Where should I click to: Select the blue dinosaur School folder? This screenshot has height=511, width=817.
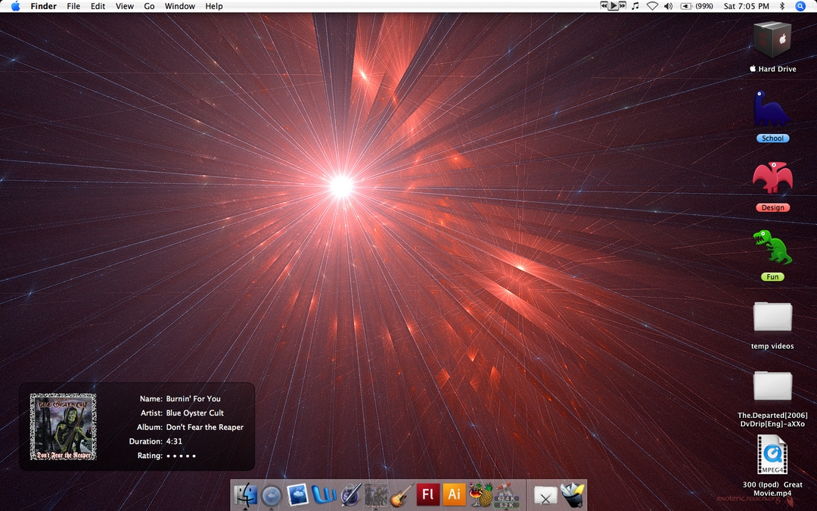click(x=772, y=108)
